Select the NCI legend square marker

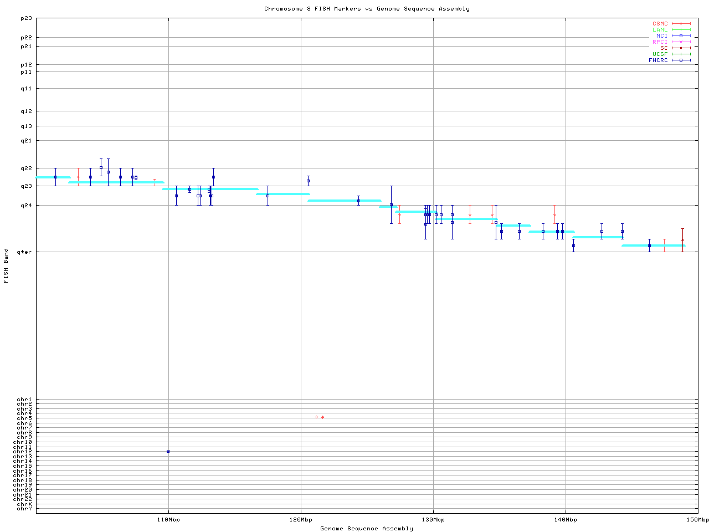681,36
